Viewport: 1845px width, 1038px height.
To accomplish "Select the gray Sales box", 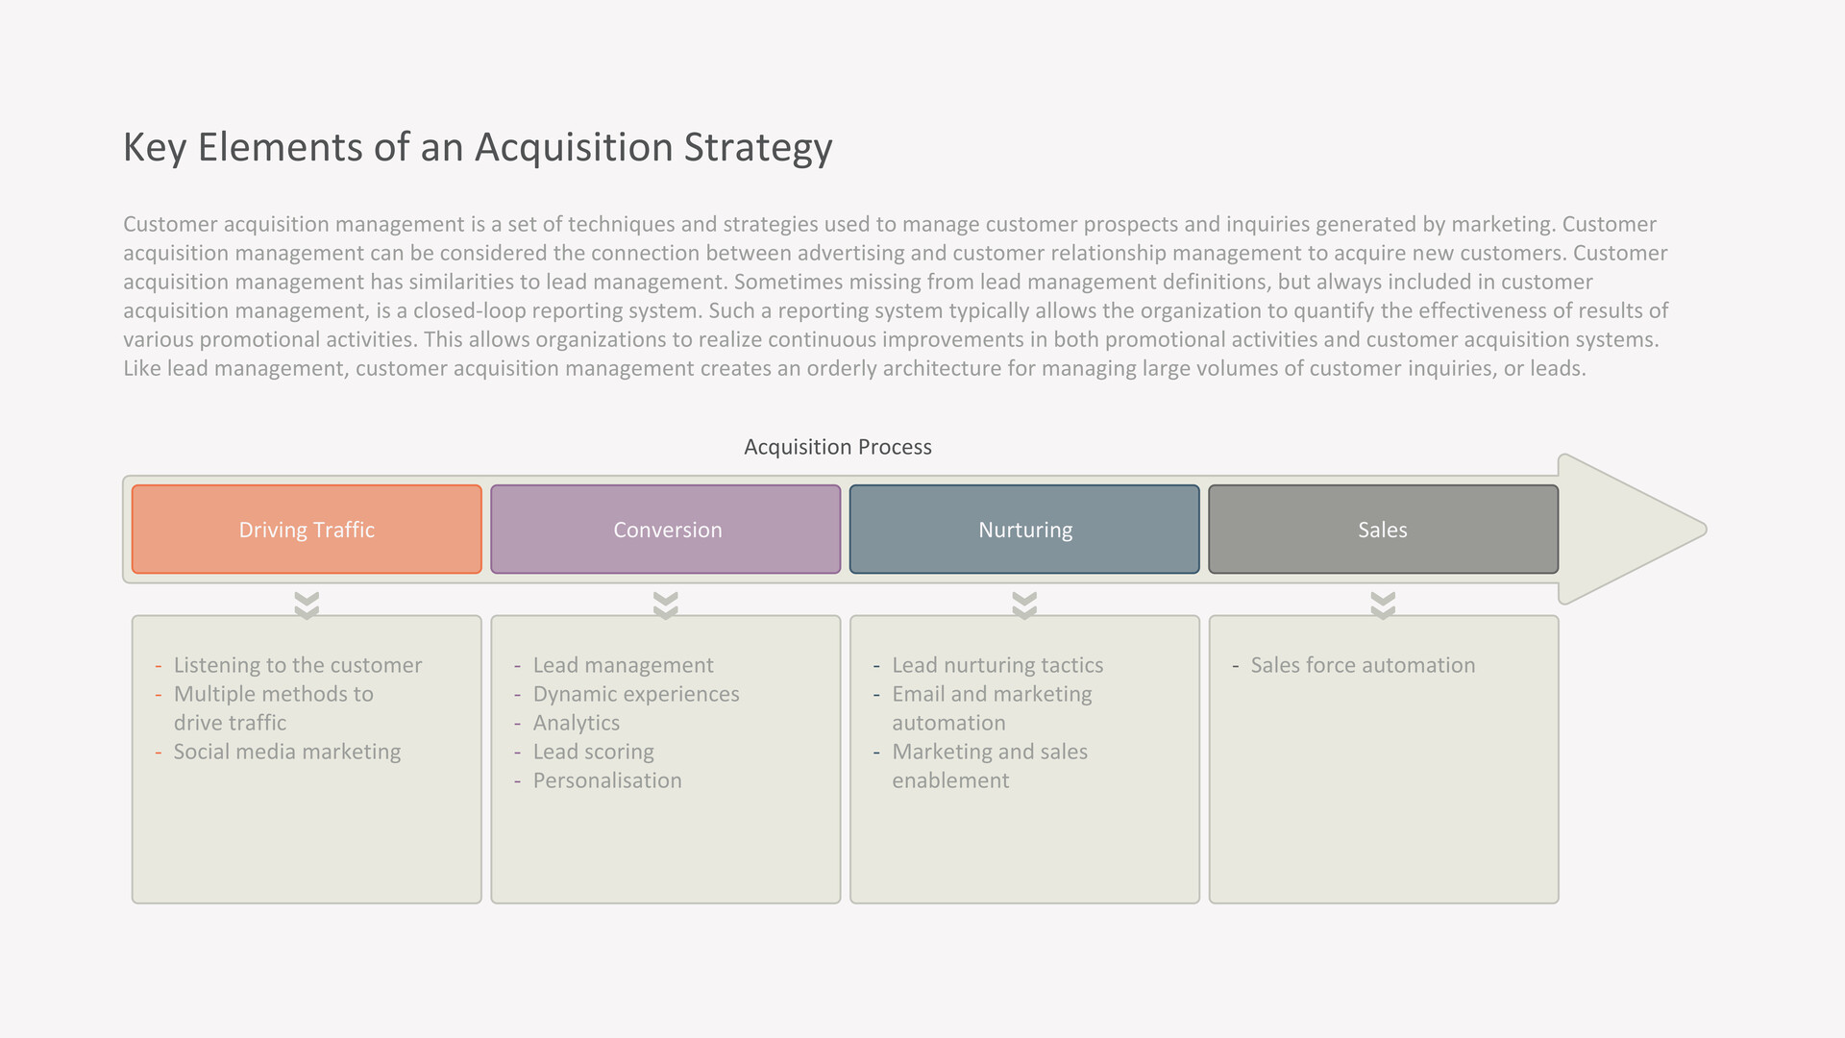I will (1384, 530).
